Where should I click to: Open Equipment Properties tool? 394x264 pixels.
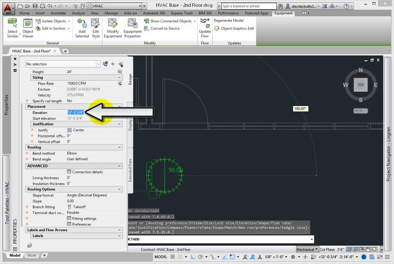132,28
